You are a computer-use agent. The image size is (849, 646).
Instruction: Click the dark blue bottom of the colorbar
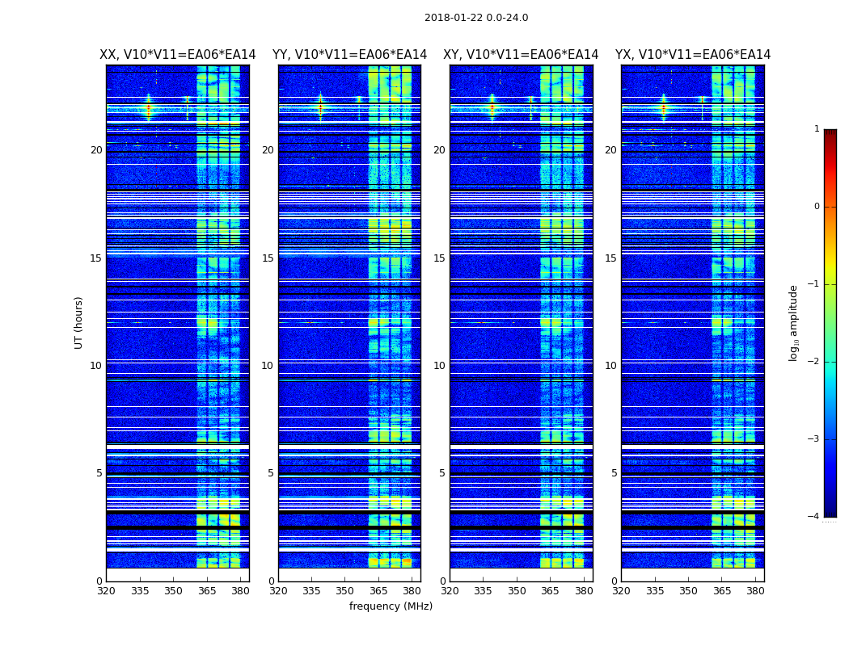[830, 513]
